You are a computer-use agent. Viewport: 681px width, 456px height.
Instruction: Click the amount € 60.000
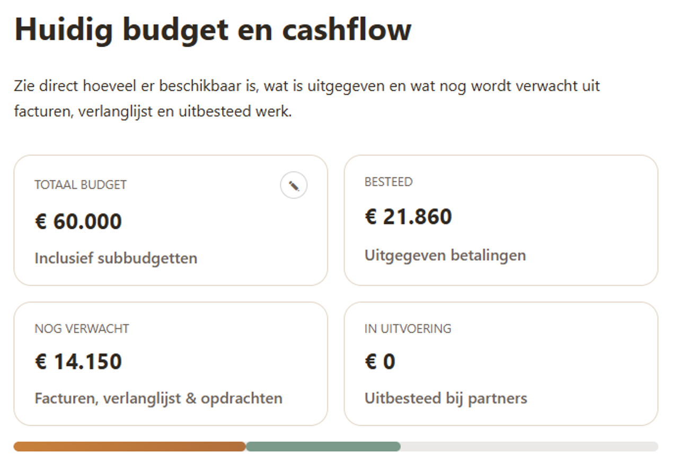[78, 221]
